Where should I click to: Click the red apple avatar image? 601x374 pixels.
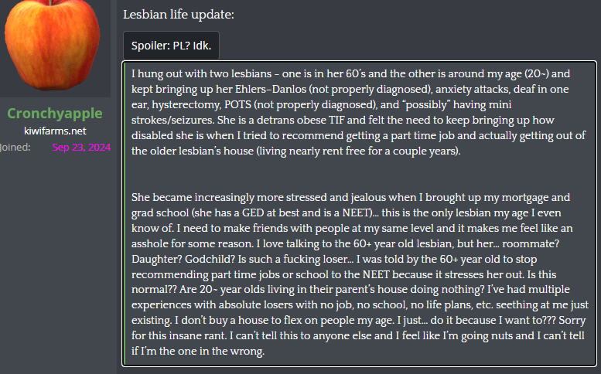pyautogui.click(x=53, y=44)
